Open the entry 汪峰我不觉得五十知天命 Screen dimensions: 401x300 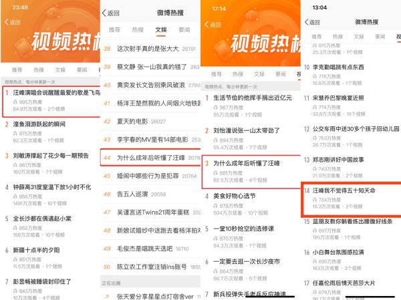coord(351,198)
